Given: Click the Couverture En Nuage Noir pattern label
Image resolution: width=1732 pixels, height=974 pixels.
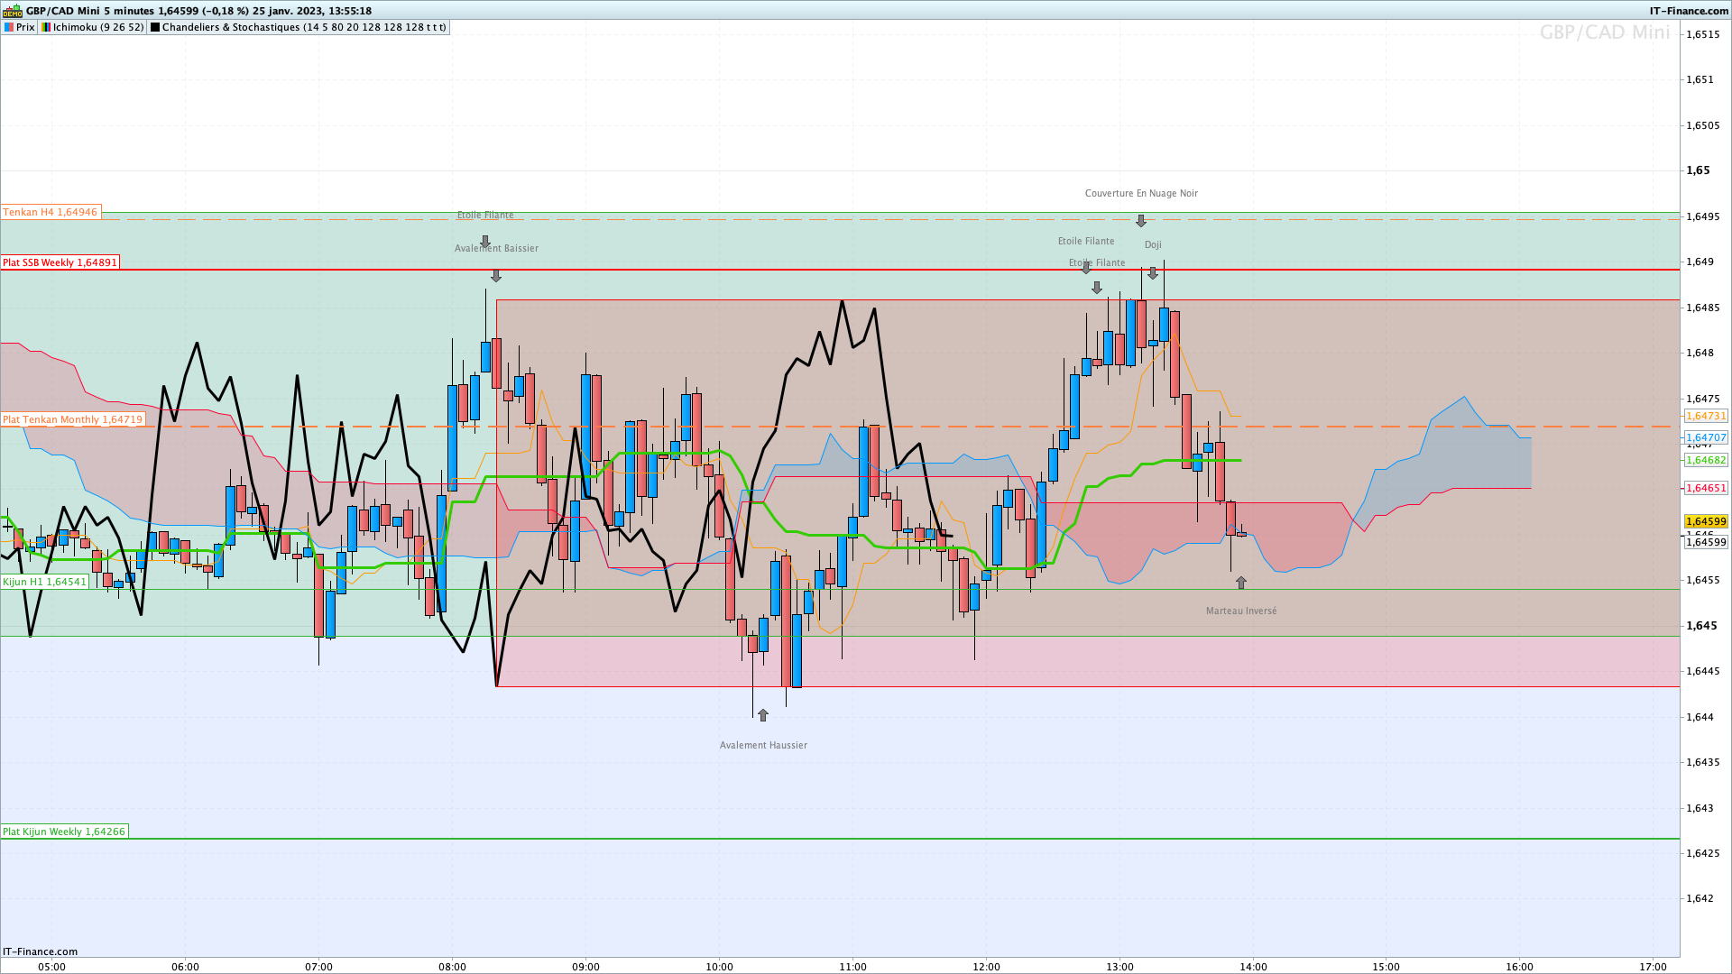Looking at the screenshot, I should click(x=1141, y=193).
